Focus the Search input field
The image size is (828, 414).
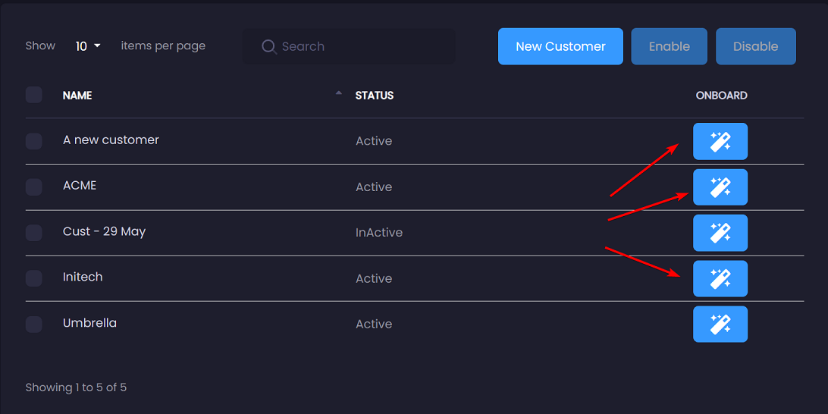[349, 46]
